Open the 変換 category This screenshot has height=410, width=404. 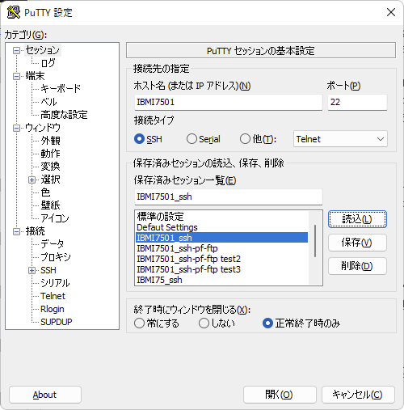point(50,167)
